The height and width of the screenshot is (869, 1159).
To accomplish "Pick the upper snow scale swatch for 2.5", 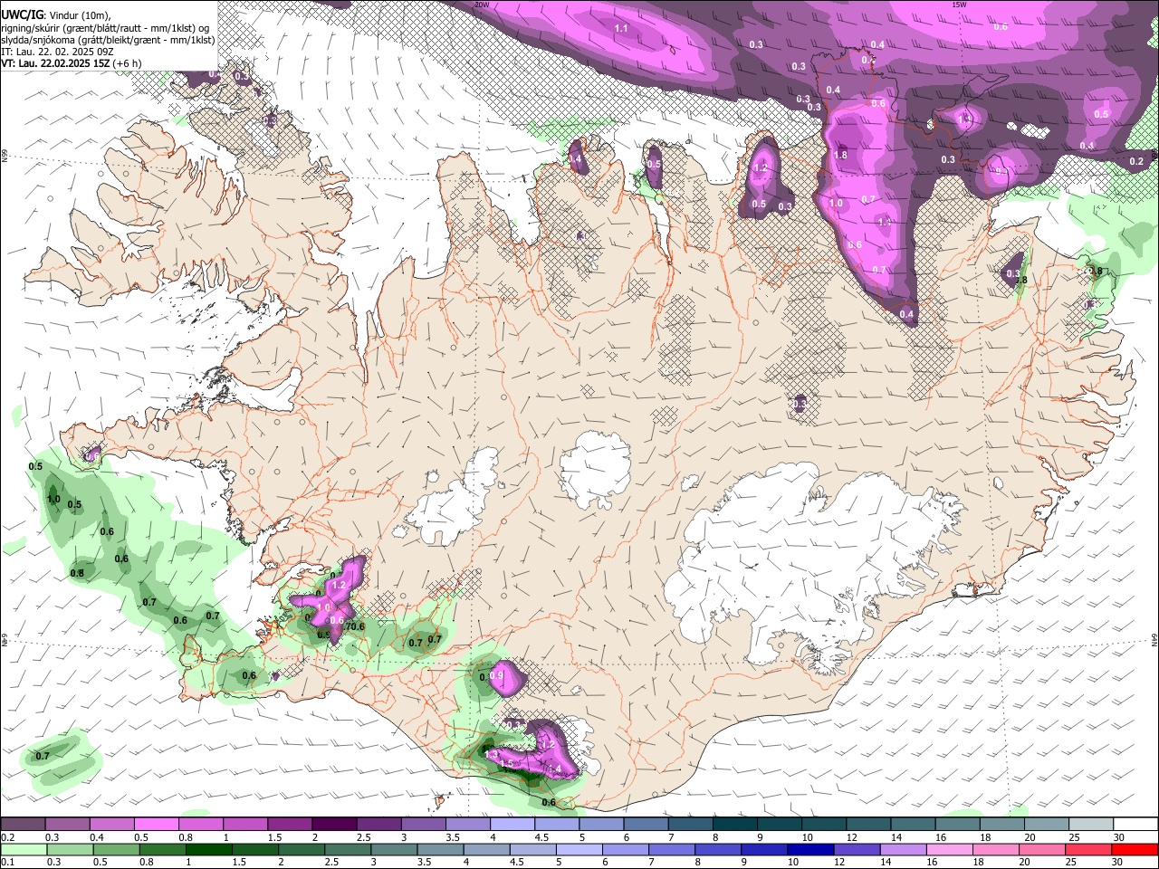I will point(378,824).
